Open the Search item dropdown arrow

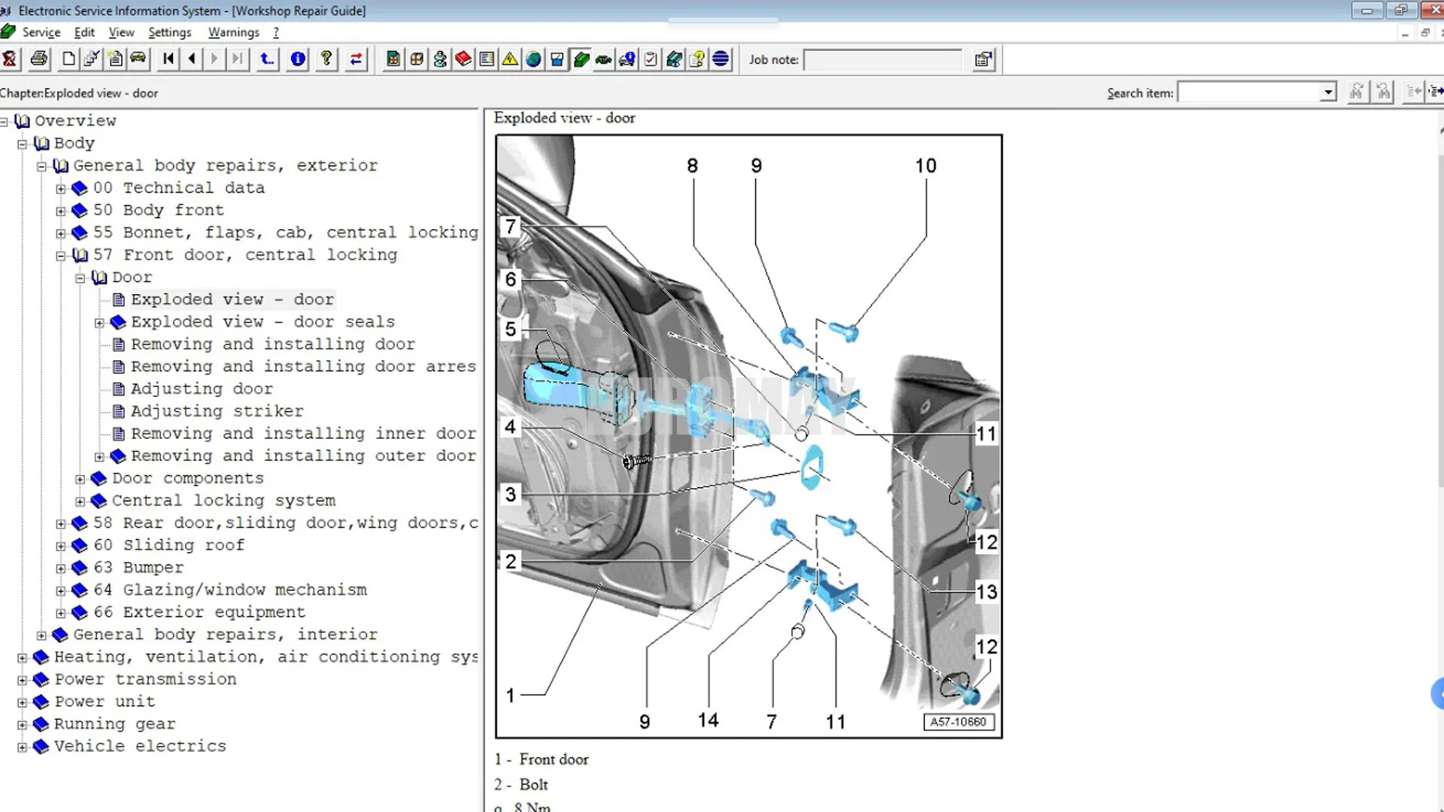coord(1328,92)
